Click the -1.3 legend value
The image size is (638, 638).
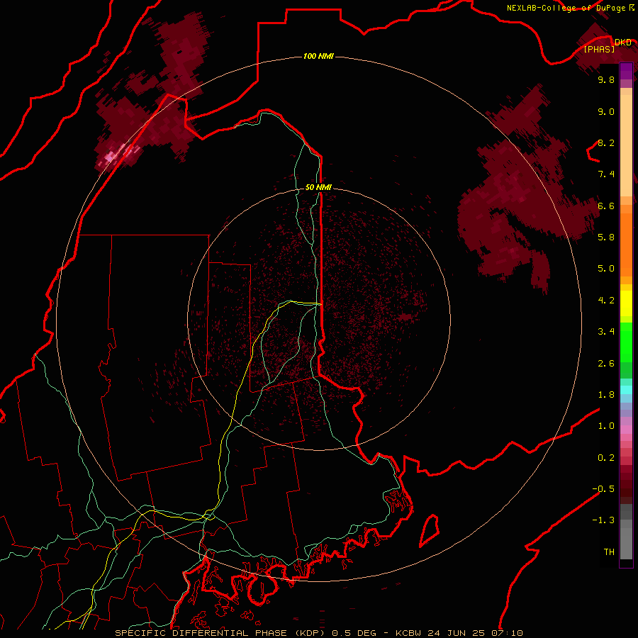coord(603,520)
